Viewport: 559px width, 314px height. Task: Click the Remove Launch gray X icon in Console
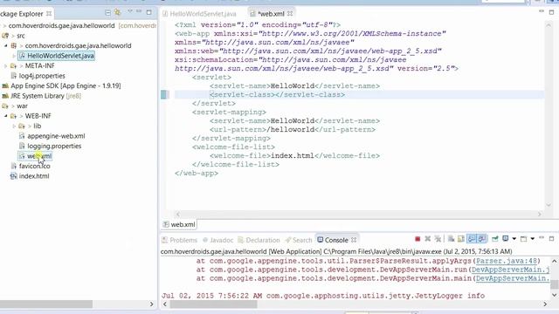[x=428, y=239]
